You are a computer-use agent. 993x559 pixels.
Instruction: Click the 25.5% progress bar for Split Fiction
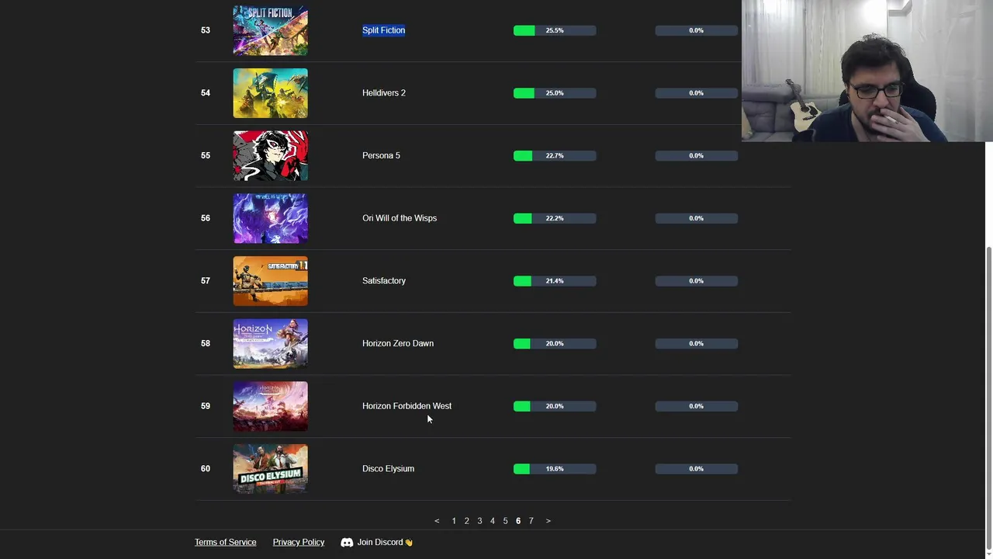tap(555, 30)
